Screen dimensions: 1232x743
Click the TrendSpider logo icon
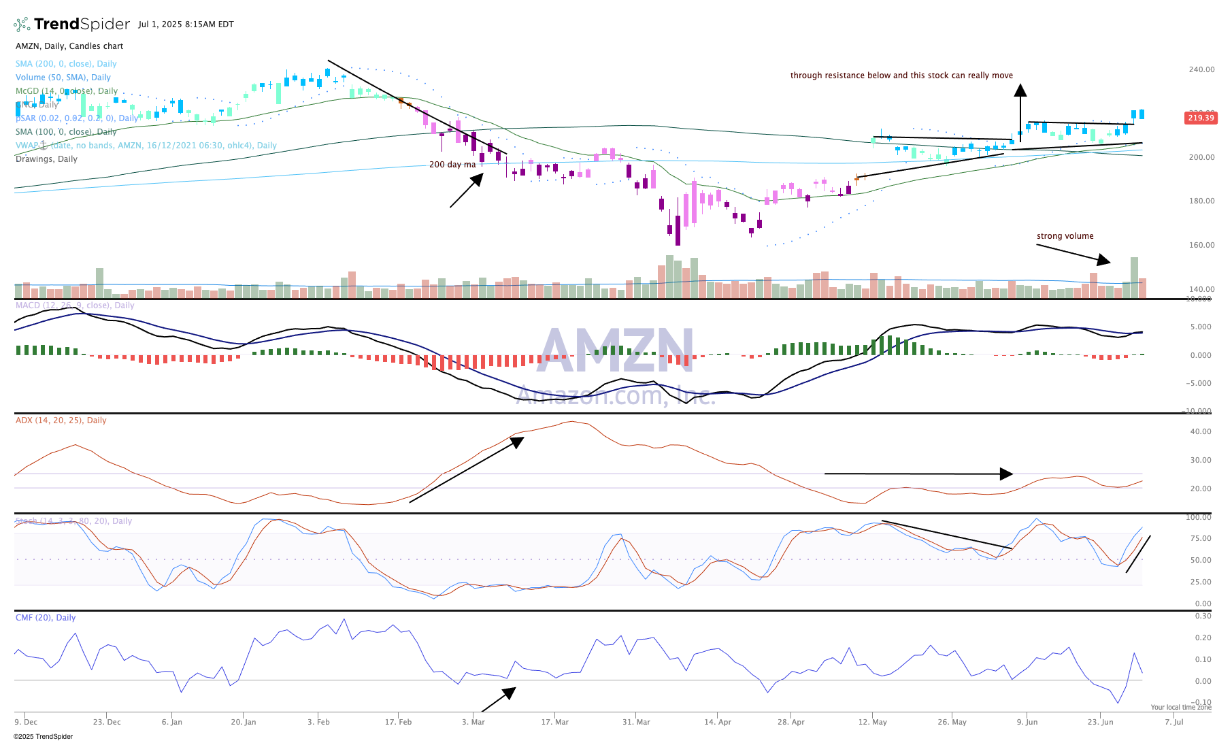[x=22, y=24]
